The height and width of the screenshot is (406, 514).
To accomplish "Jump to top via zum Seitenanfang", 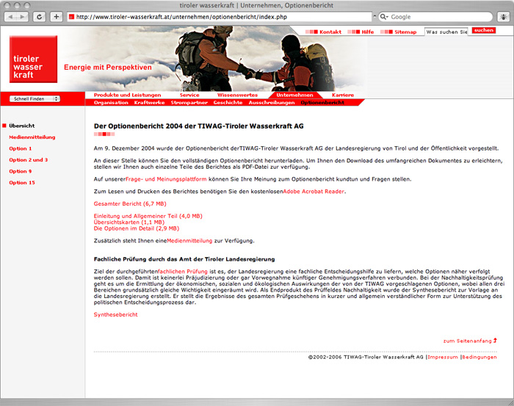I will (x=467, y=341).
